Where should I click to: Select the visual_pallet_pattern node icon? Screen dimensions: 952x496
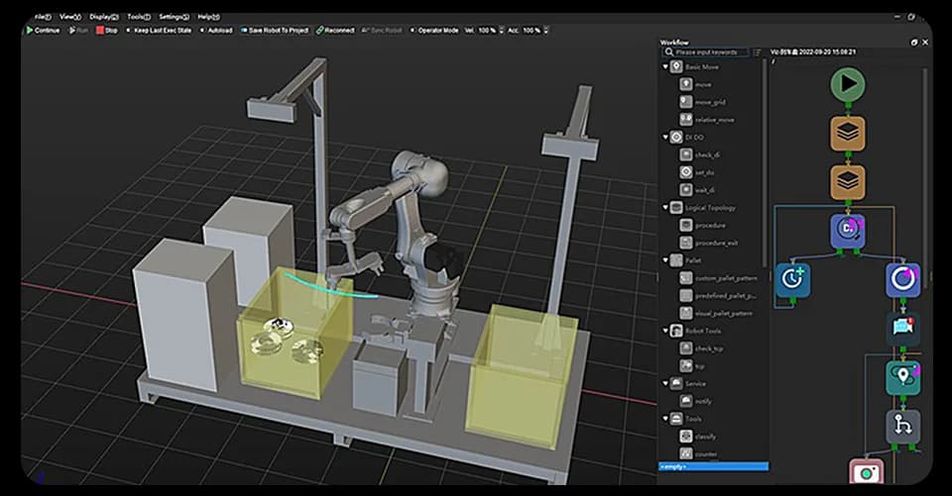point(686,313)
